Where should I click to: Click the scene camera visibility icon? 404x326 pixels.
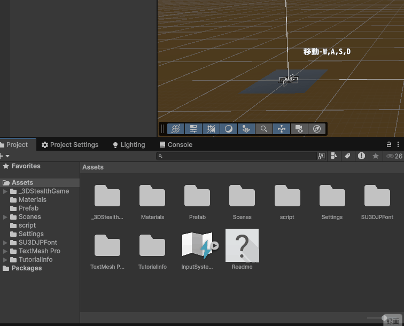click(x=299, y=129)
